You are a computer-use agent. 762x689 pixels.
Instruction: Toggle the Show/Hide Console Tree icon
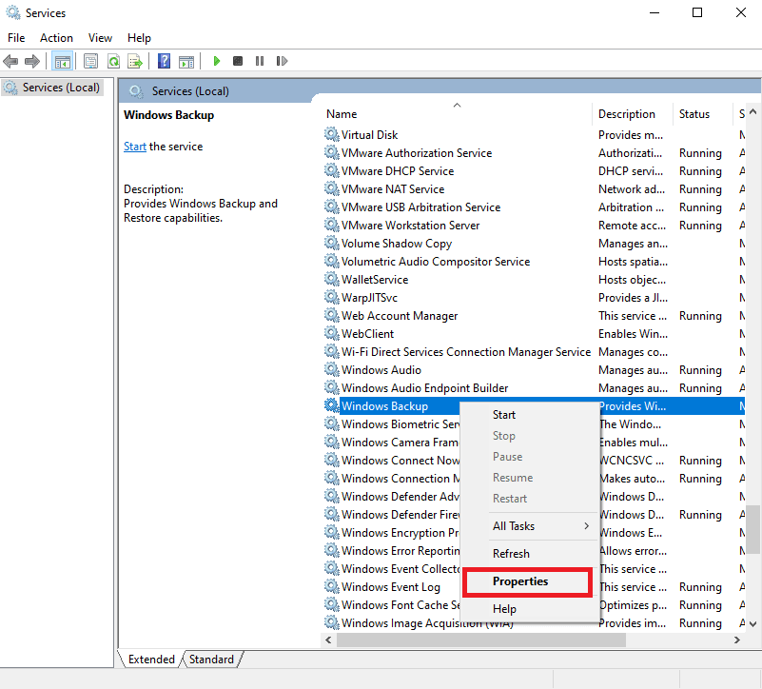(x=62, y=61)
